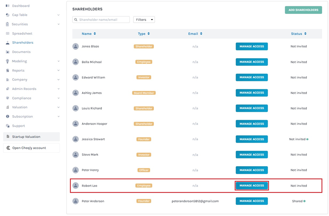Screen dimensions: 329x216
Task: Focus the shareholder name/email search field
Action: tap(104, 20)
